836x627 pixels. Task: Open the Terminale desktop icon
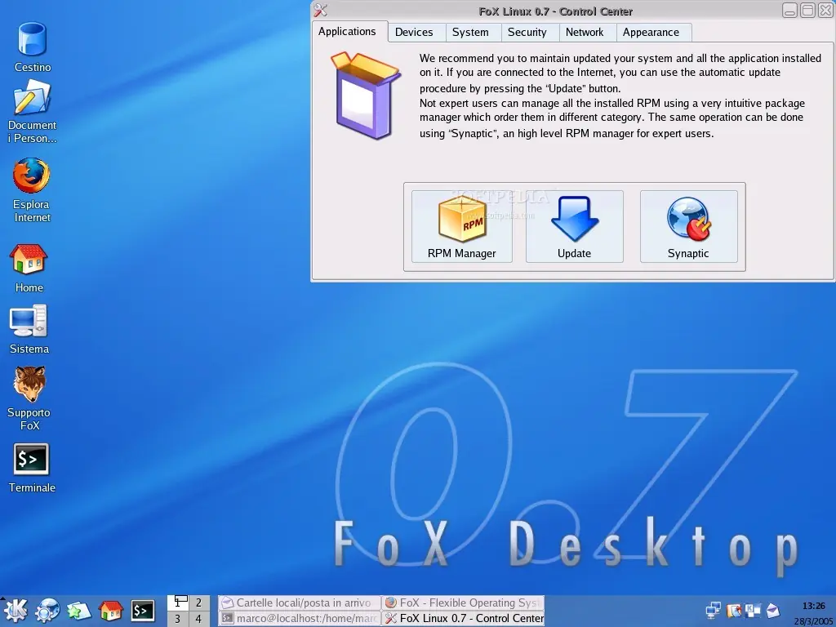coord(32,468)
